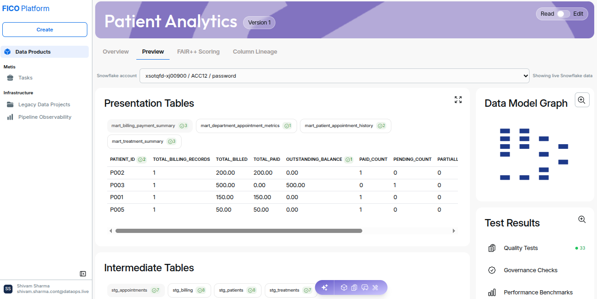The width and height of the screenshot is (597, 299).
Task: Click the horizontal scrollbar right arrow
Action: click(454, 231)
